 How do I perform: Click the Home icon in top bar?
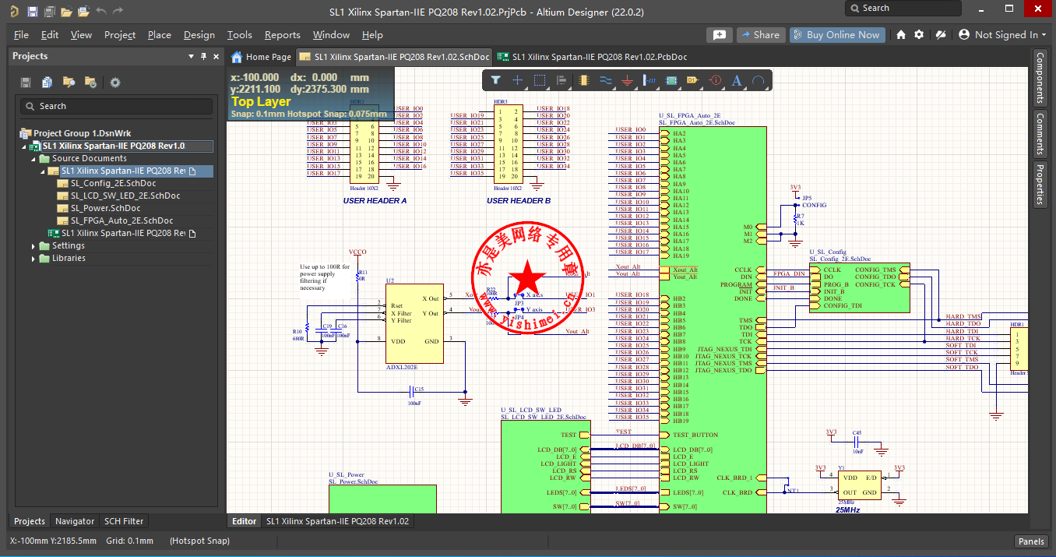click(x=901, y=35)
